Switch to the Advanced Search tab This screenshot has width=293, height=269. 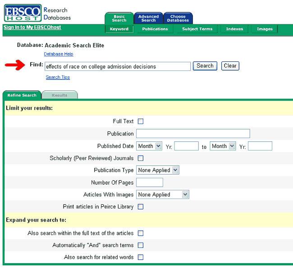[x=149, y=19]
